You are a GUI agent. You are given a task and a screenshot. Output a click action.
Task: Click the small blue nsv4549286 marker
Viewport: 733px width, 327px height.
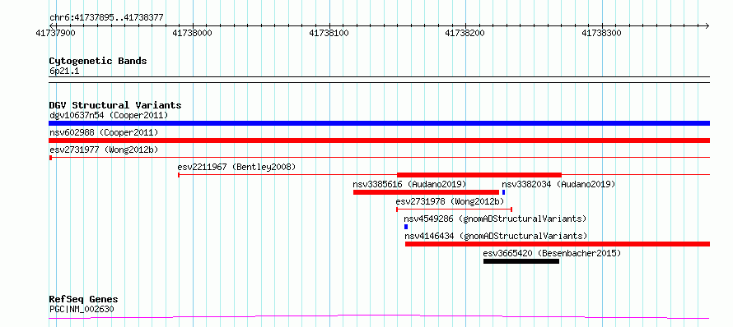tap(406, 227)
